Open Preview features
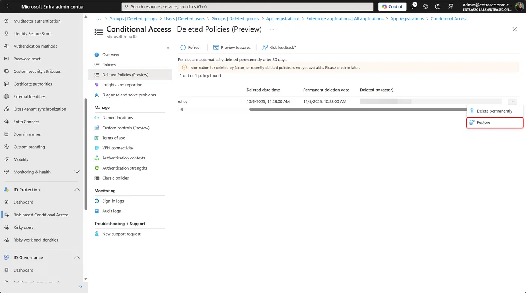 tap(232, 47)
